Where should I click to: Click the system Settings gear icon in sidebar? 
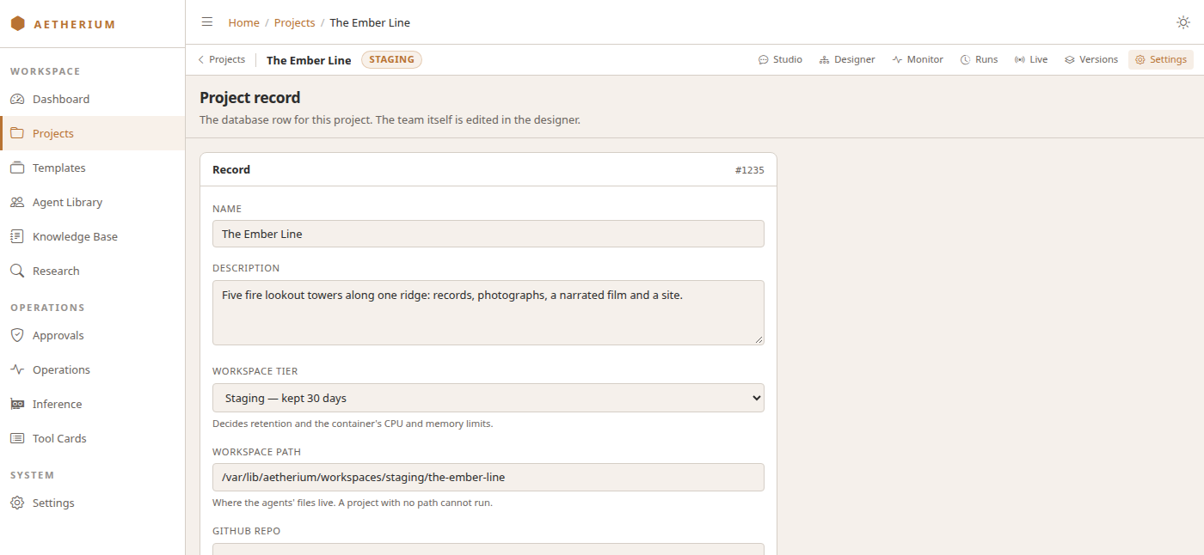17,503
